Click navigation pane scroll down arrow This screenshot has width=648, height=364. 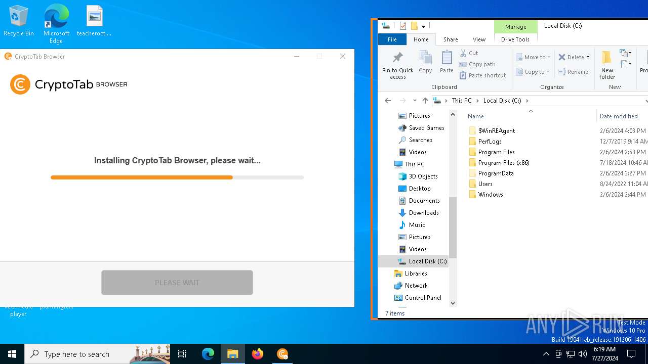point(453,303)
